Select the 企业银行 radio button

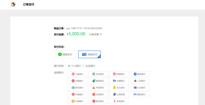pos(84,66)
